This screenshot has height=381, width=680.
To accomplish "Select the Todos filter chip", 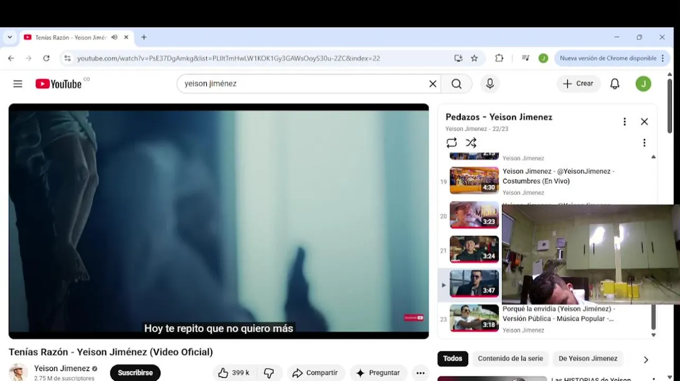I will coord(452,358).
